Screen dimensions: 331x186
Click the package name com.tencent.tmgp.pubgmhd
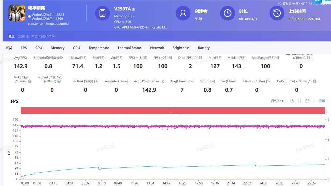(x=48, y=23)
